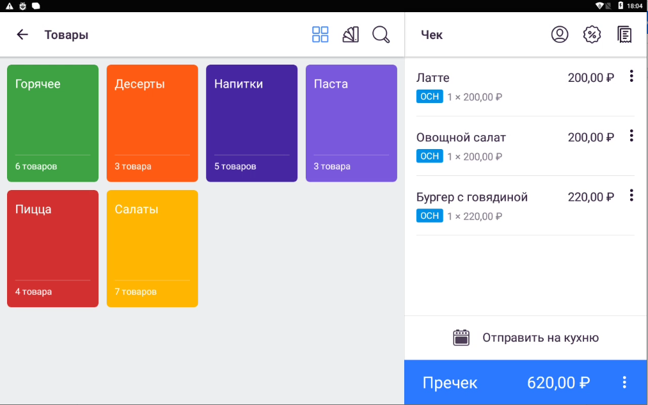The width and height of the screenshot is (648, 405).
Task: Go back with the arrow icon
Action: pyautogui.click(x=22, y=35)
